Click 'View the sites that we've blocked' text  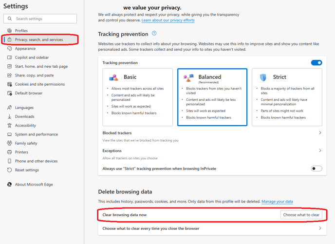[x=140, y=140]
